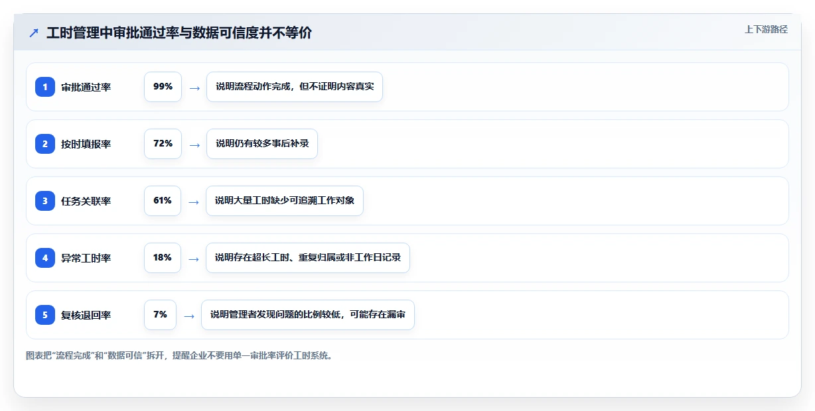This screenshot has height=411, width=815.
Task: Click the footer note starting 图表把“流程完成”
Action: point(179,355)
